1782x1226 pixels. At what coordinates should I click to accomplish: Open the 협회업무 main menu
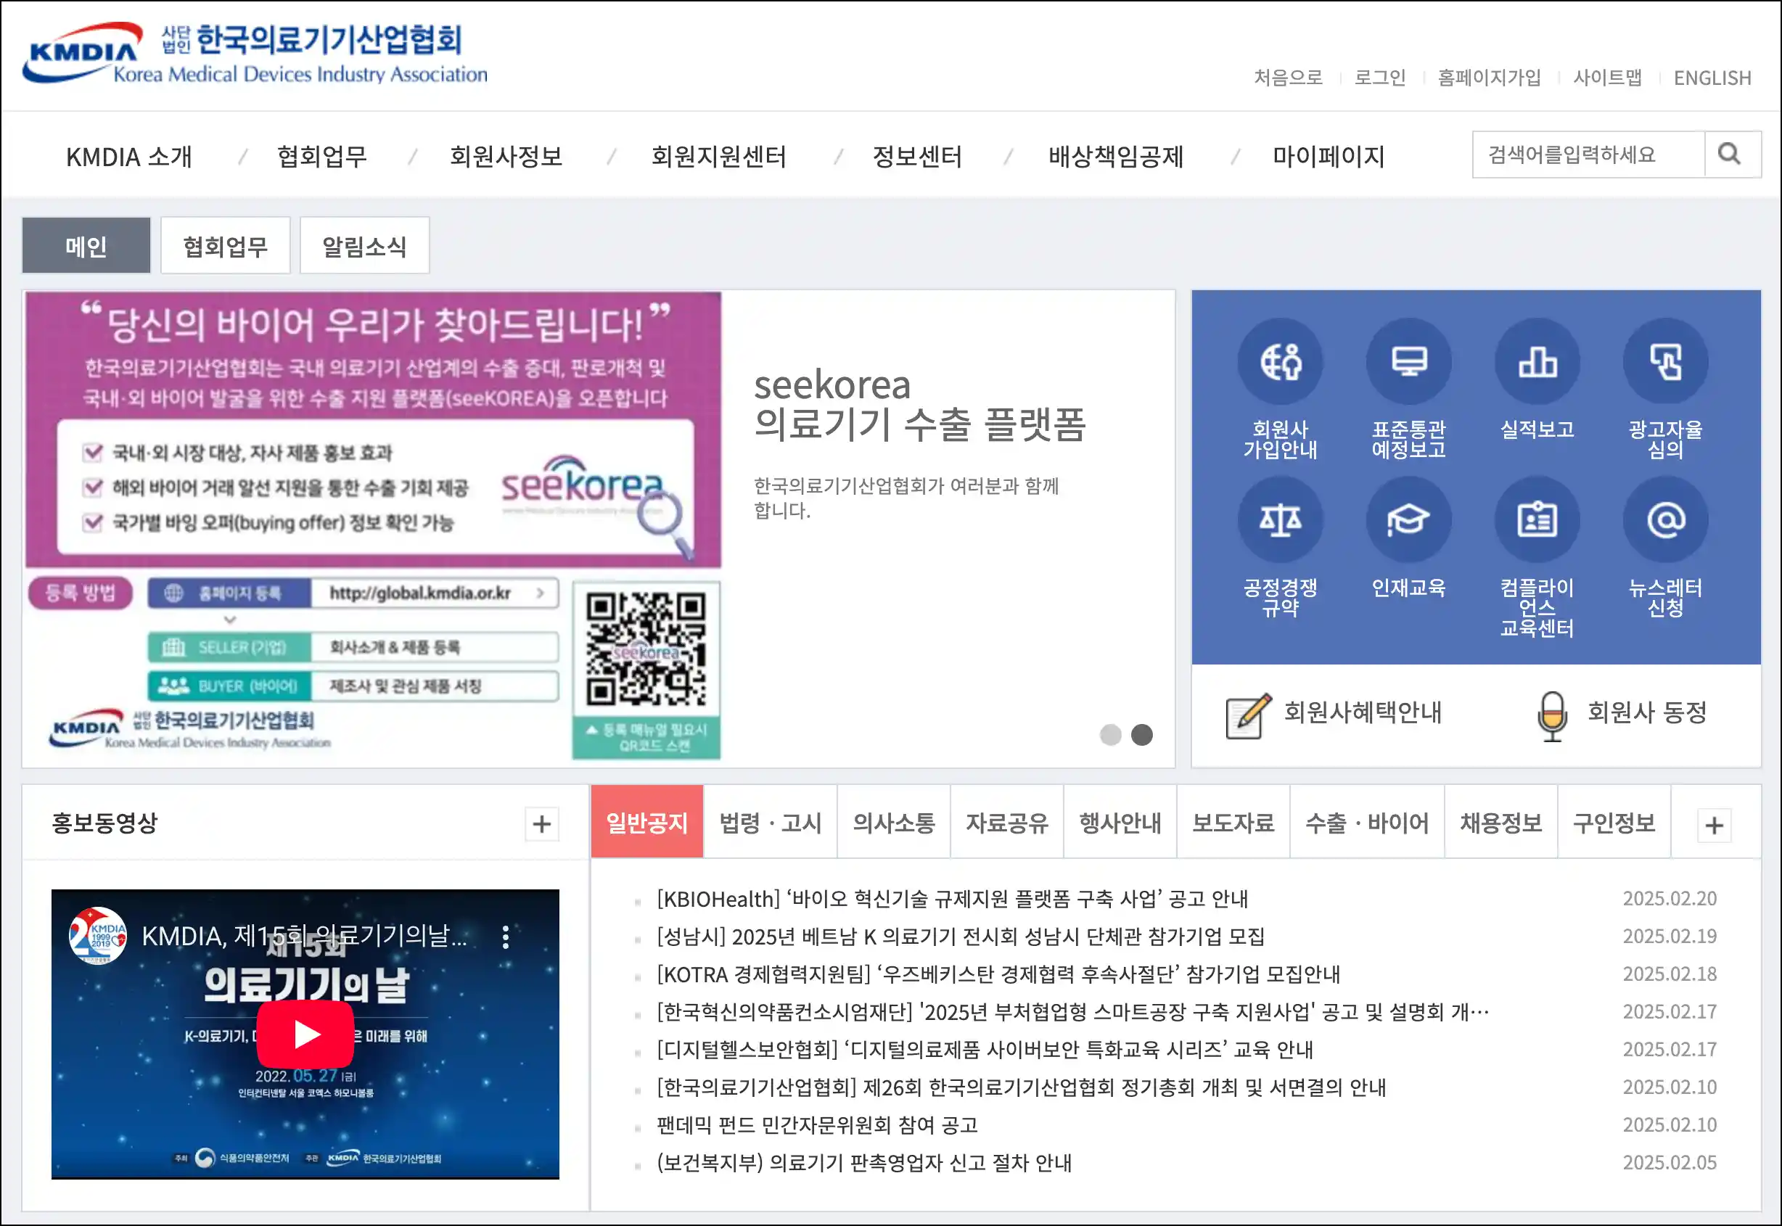(322, 157)
